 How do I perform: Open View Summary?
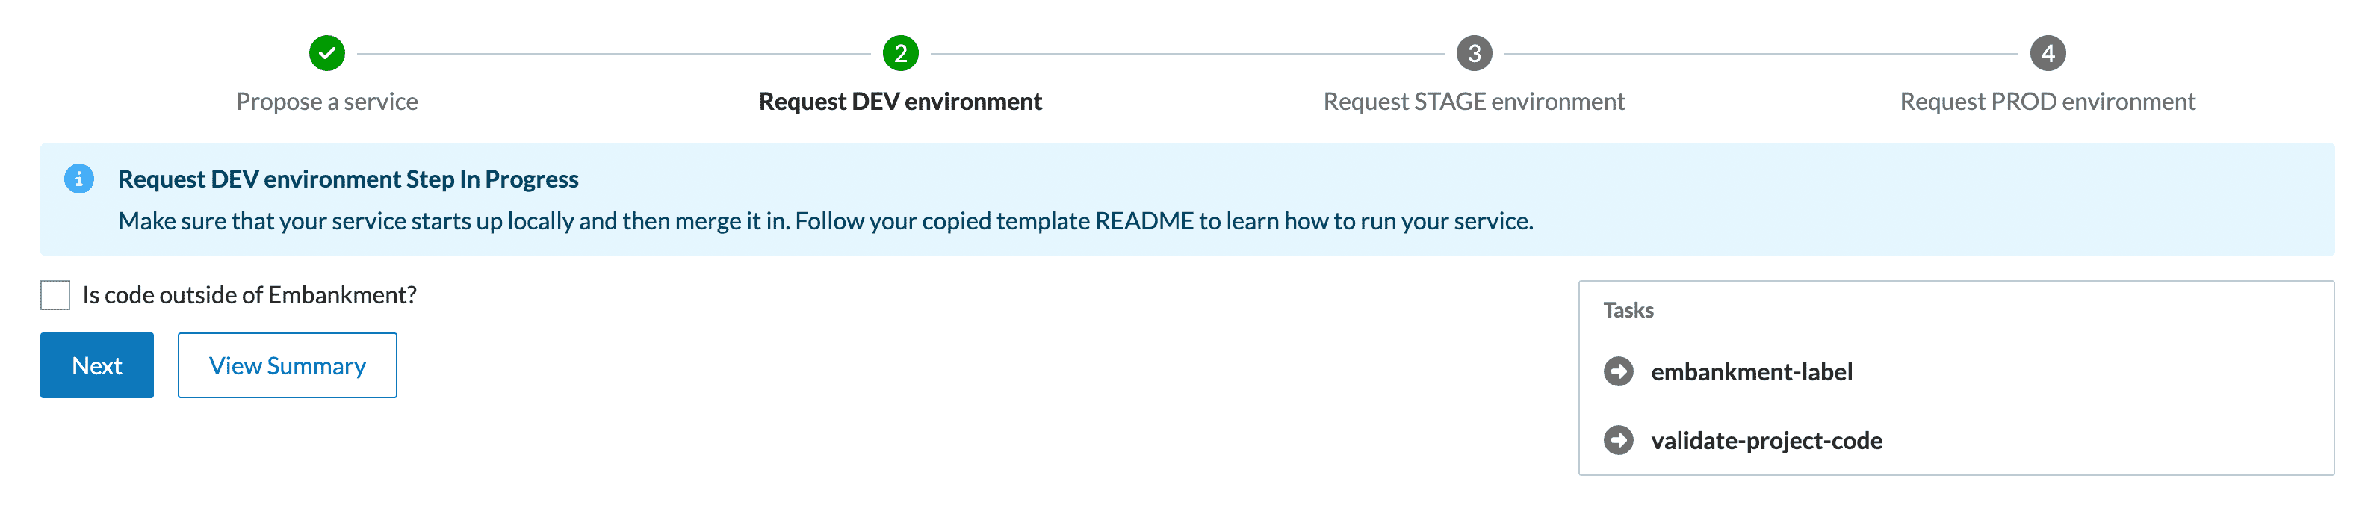[x=288, y=365]
